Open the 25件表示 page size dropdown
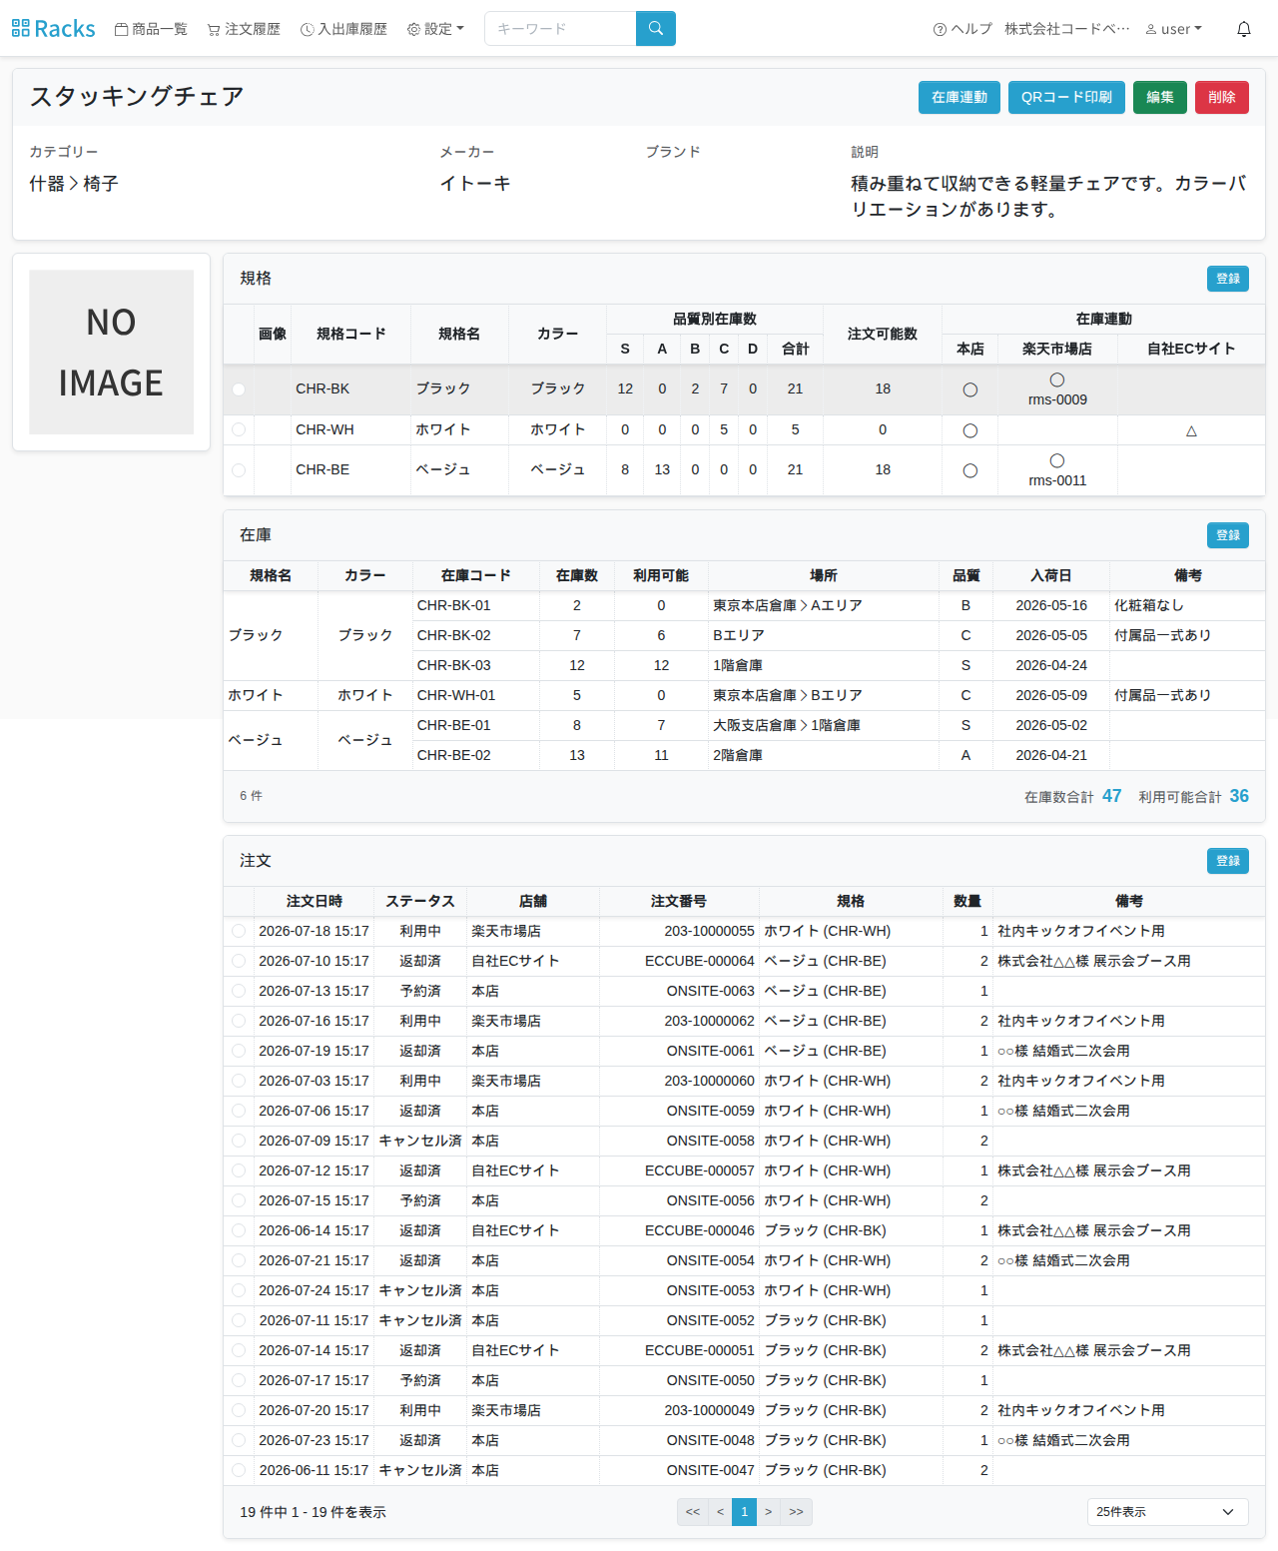The height and width of the screenshot is (1551, 1278). point(1167,1512)
